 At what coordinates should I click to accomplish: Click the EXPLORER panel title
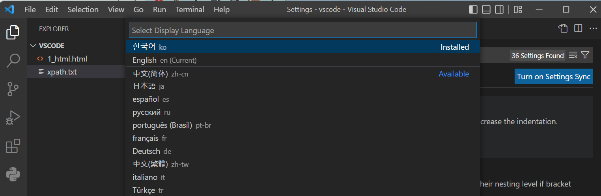pyautogui.click(x=54, y=29)
